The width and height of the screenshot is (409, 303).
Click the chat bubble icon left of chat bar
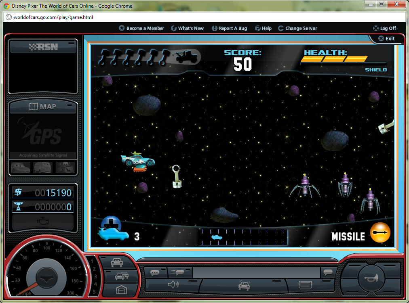click(155, 272)
